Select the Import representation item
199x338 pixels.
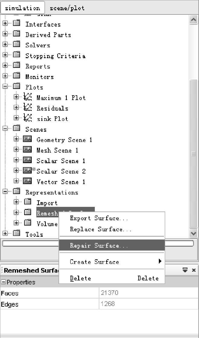47,203
